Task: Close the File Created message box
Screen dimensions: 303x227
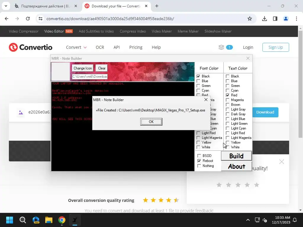Action: click(206, 100)
